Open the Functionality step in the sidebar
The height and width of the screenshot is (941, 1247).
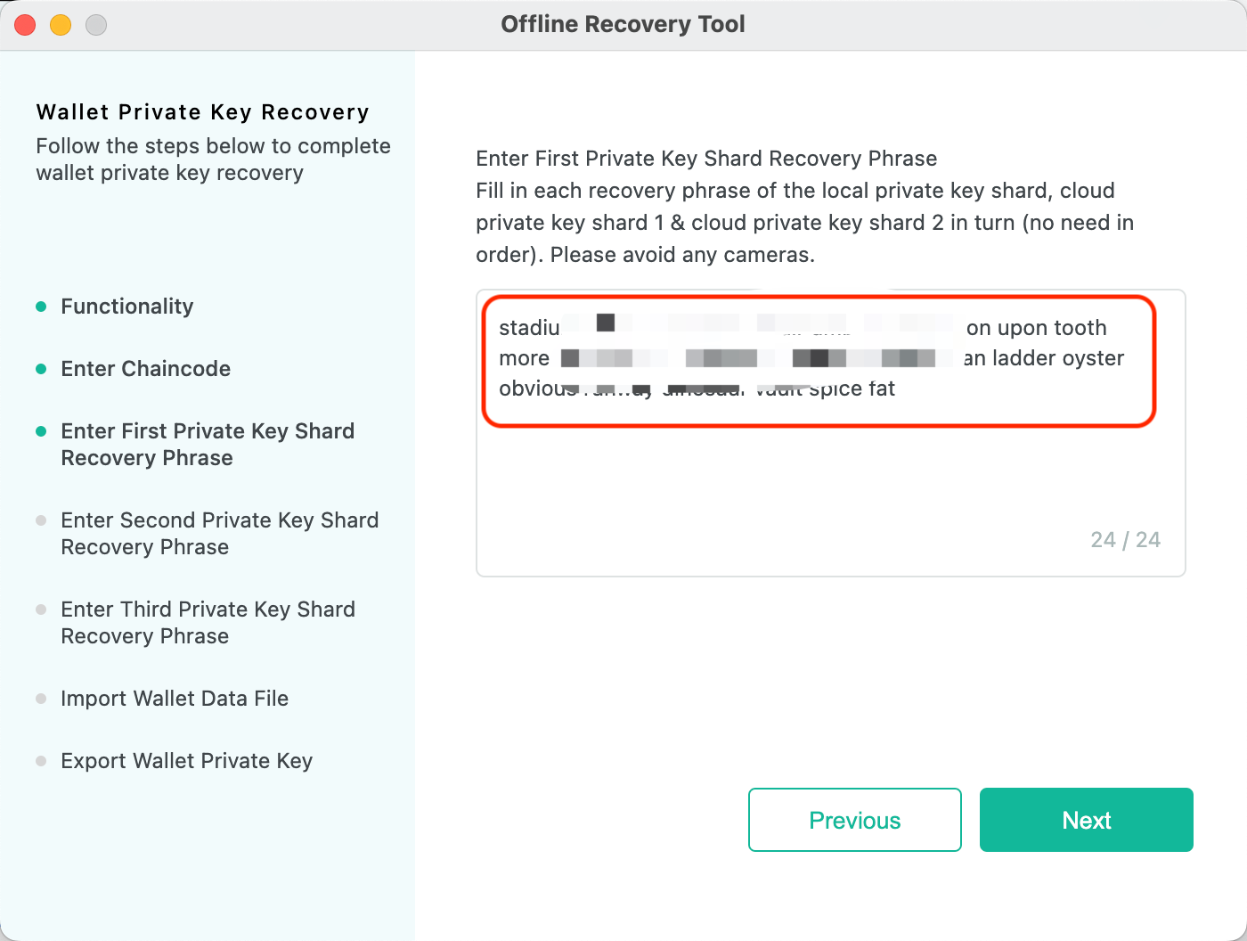[127, 307]
